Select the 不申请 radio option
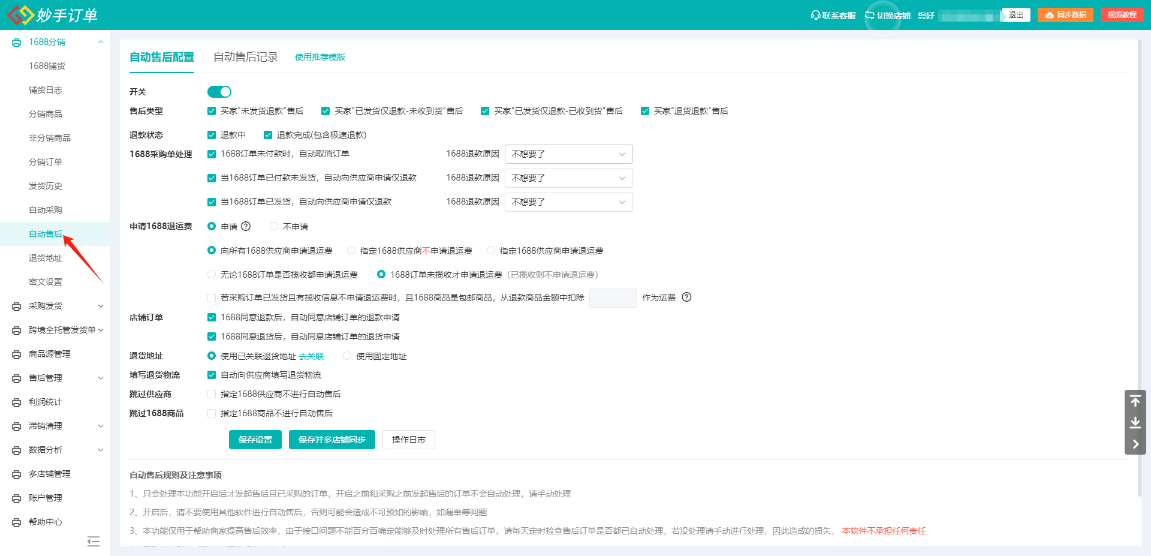This screenshot has width=1151, height=556. 274,226
